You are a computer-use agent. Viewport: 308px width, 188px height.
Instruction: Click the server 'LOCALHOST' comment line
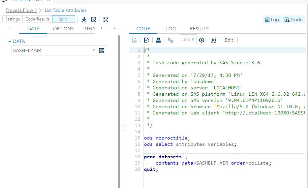(195, 88)
